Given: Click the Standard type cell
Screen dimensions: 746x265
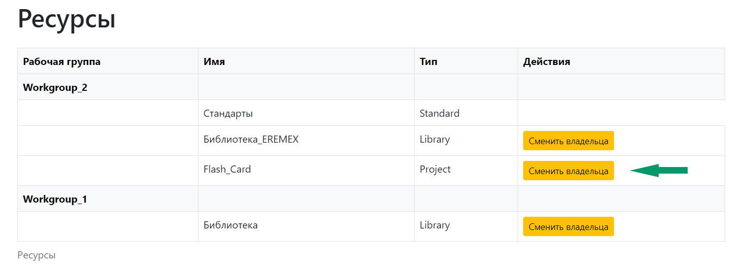Looking at the screenshot, I should (439, 113).
